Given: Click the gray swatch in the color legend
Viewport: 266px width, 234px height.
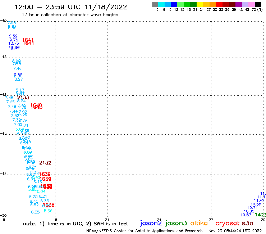Looking at the screenshot, I should (x=155, y=5).
